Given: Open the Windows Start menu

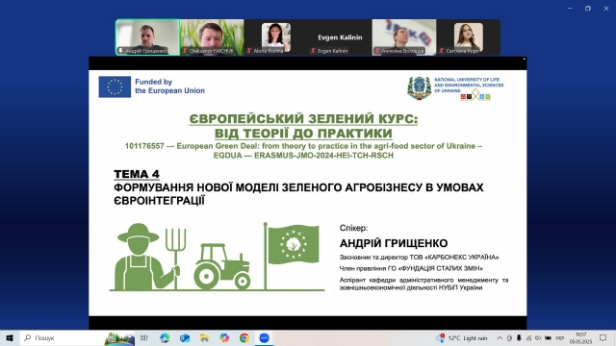Looking at the screenshot, I should [x=10, y=337].
